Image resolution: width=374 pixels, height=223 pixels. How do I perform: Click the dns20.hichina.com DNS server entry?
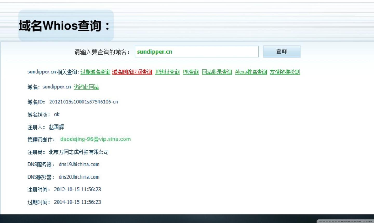[x=79, y=177]
